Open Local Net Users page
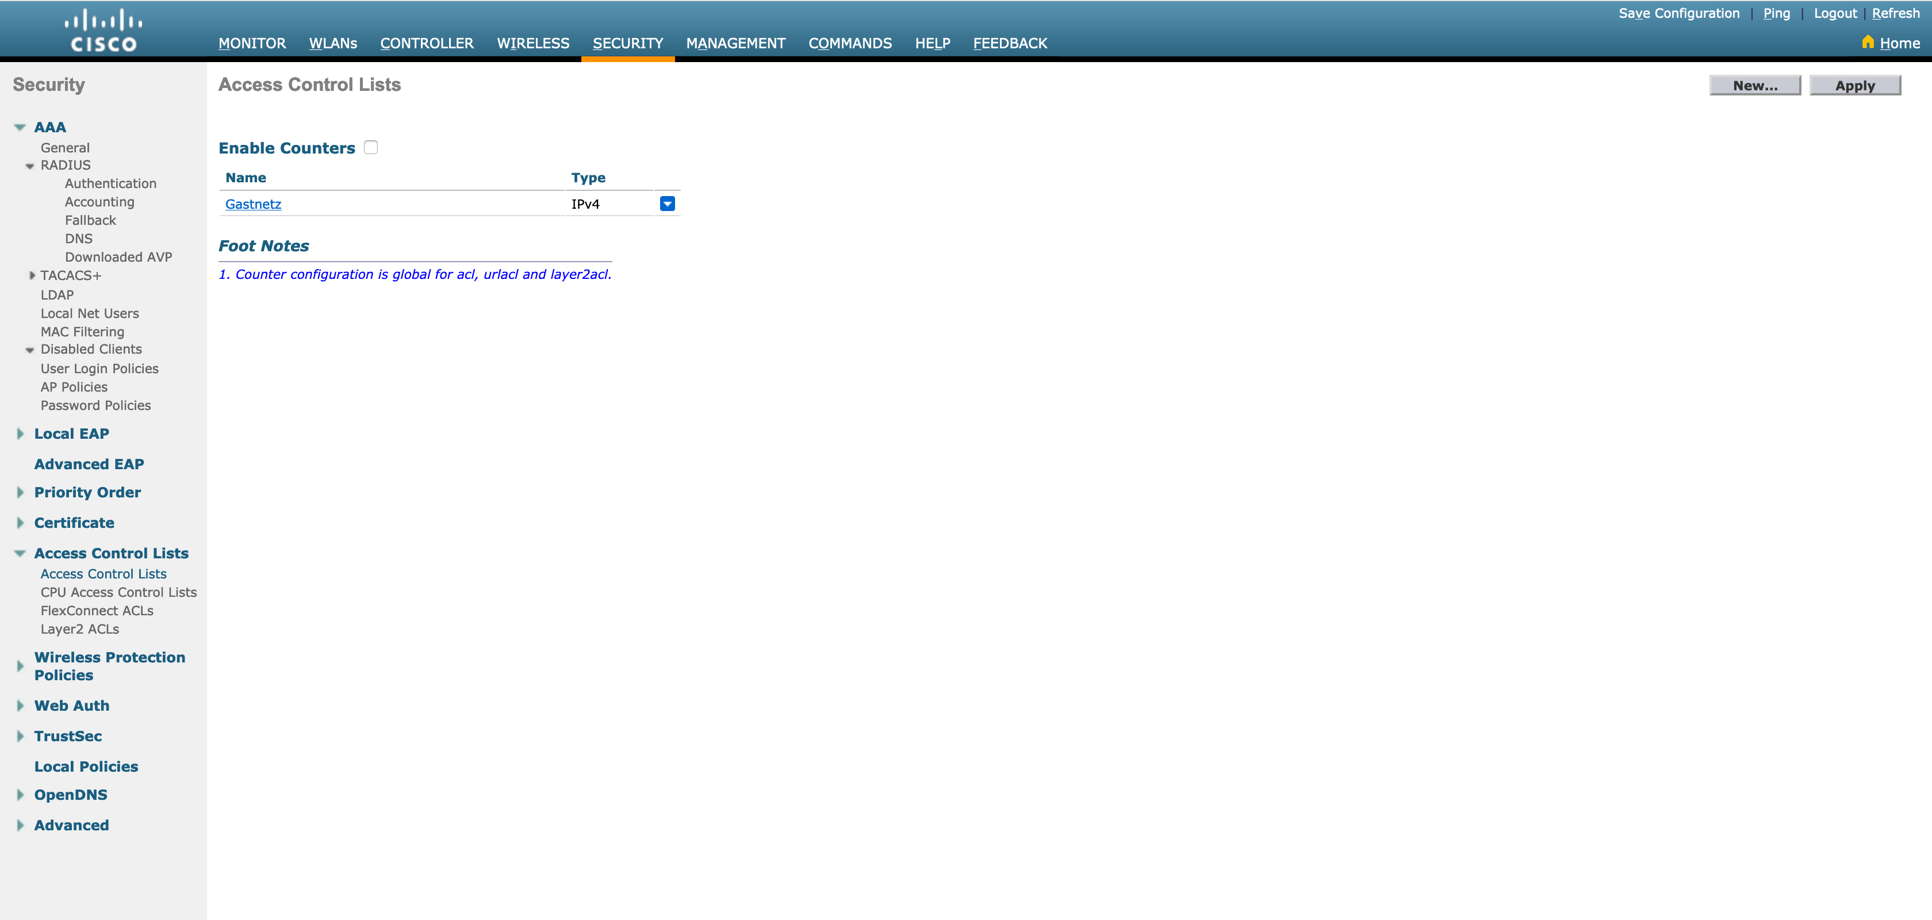This screenshot has height=920, width=1932. 90,313
